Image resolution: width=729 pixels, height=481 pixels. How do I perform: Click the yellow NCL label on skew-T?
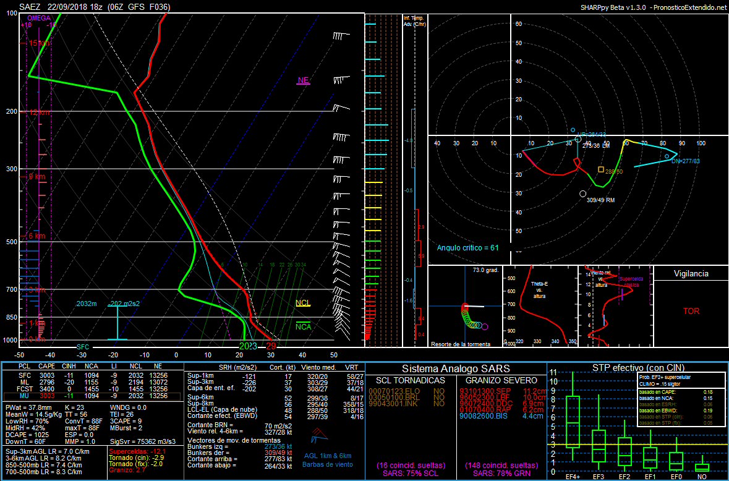[x=303, y=304]
